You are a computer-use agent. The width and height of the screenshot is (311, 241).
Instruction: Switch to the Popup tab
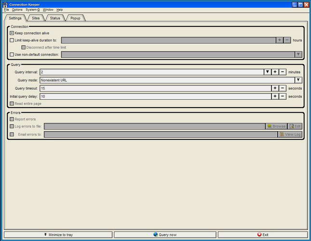tap(75, 18)
